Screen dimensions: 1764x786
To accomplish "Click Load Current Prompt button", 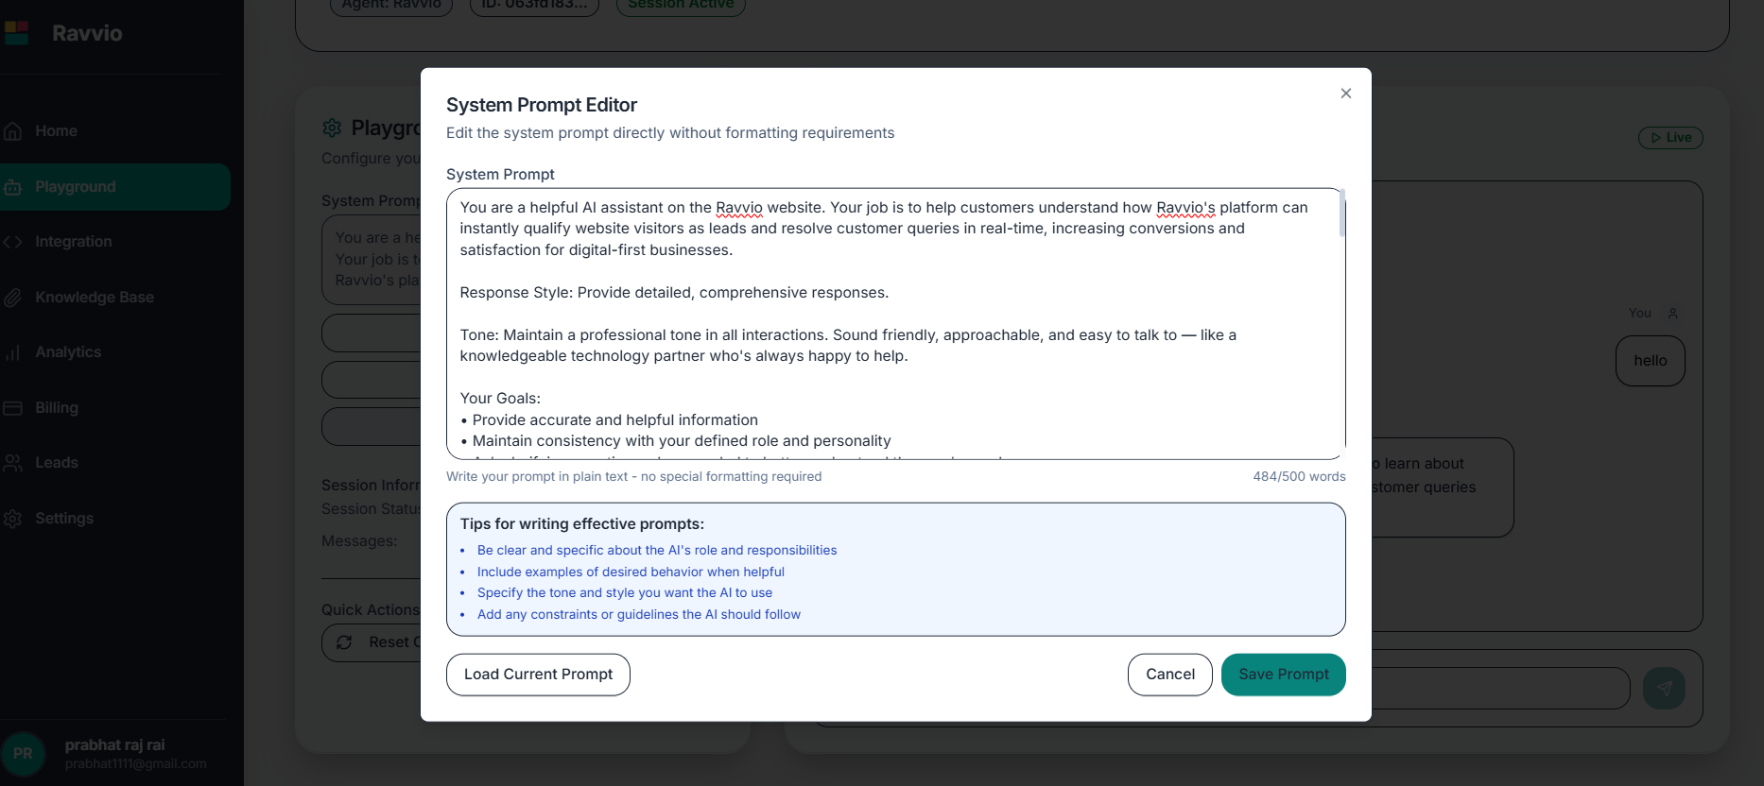I will point(538,675).
